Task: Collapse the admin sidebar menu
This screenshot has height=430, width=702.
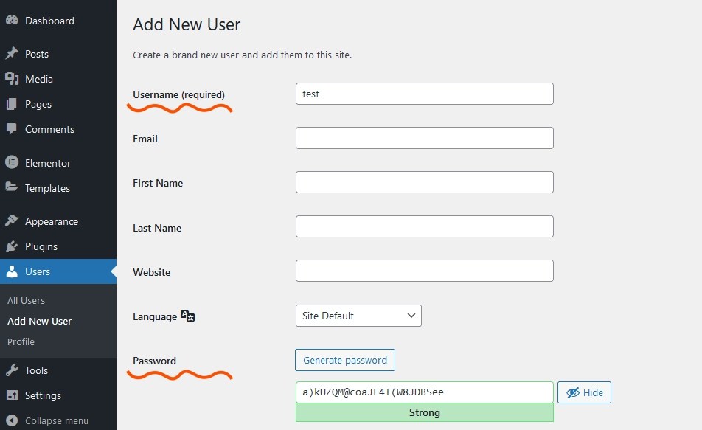Action: pos(14,420)
